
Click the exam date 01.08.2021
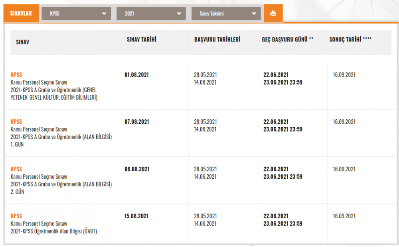[136, 75]
